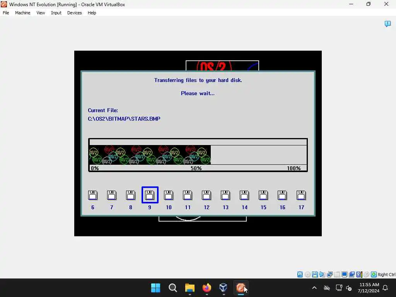This screenshot has height=297, width=396.
Task: Open the View menu
Action: 41,13
